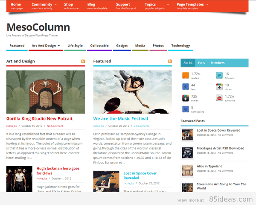
Task: Go to Home main page
Action: click(x=17, y=6)
